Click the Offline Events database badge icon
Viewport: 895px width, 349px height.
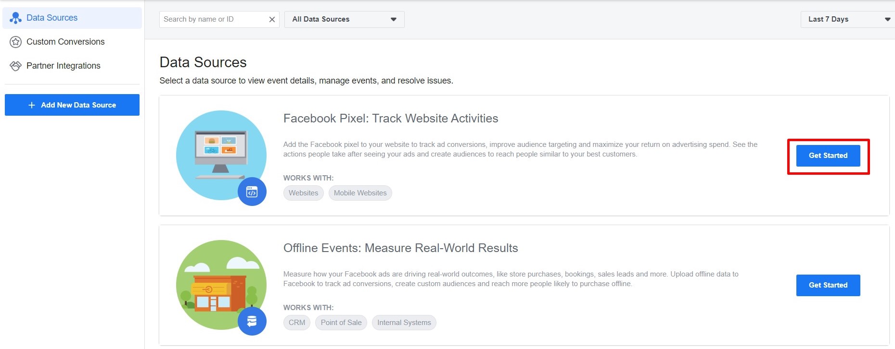(252, 321)
